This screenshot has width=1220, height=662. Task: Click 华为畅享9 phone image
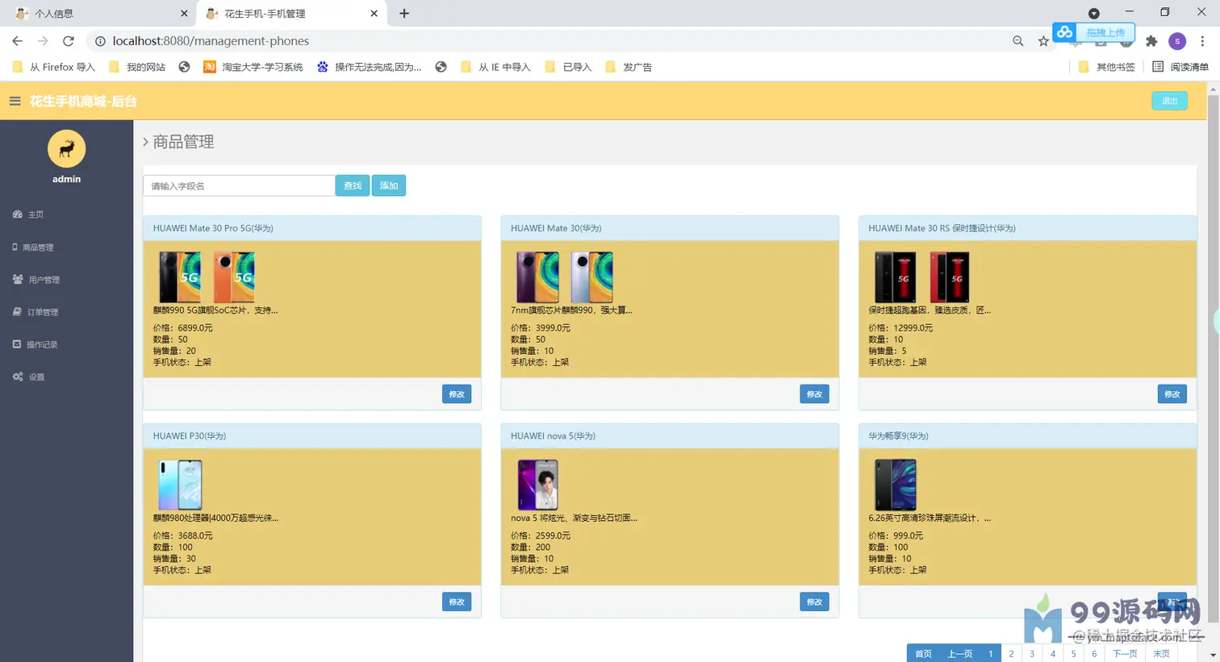[895, 485]
